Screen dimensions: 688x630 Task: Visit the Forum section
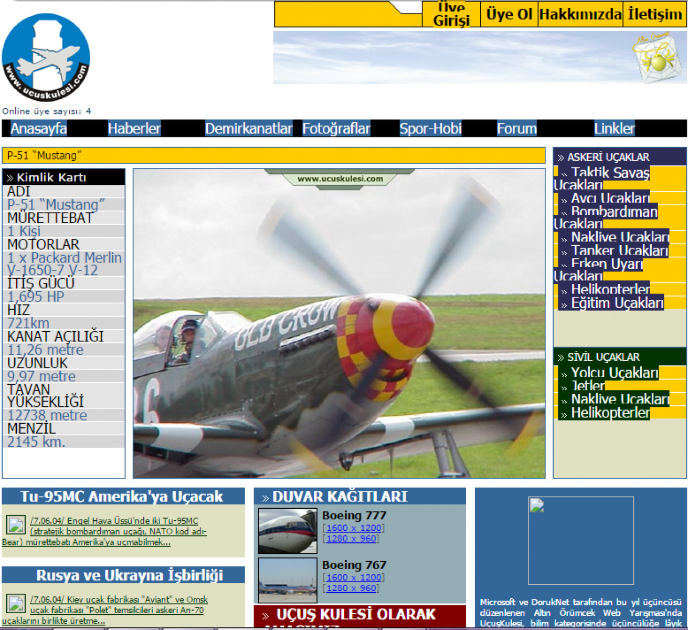(517, 129)
